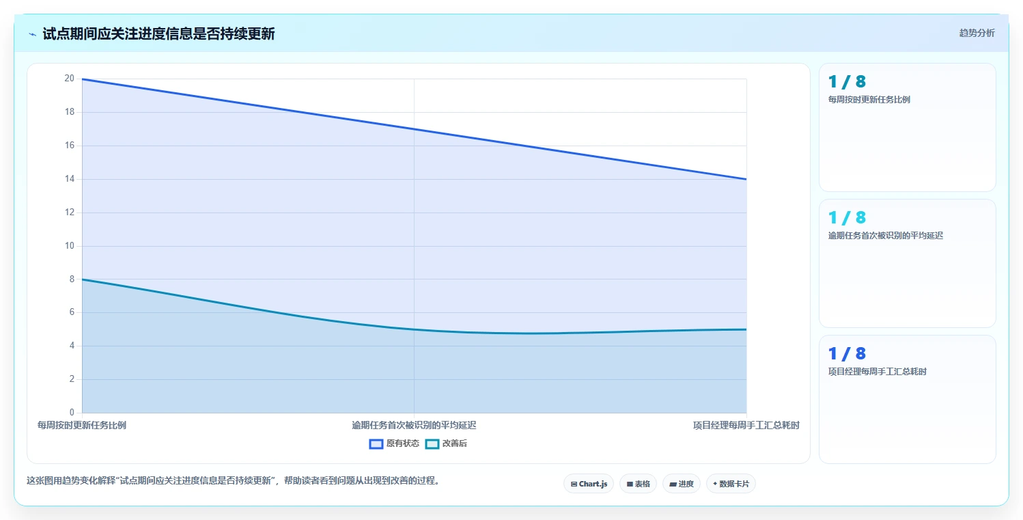The height and width of the screenshot is (520, 1023).
Task: Click the 1 / 8 value above 逾期任务首次被识别的平均延迟
Action: [847, 218]
